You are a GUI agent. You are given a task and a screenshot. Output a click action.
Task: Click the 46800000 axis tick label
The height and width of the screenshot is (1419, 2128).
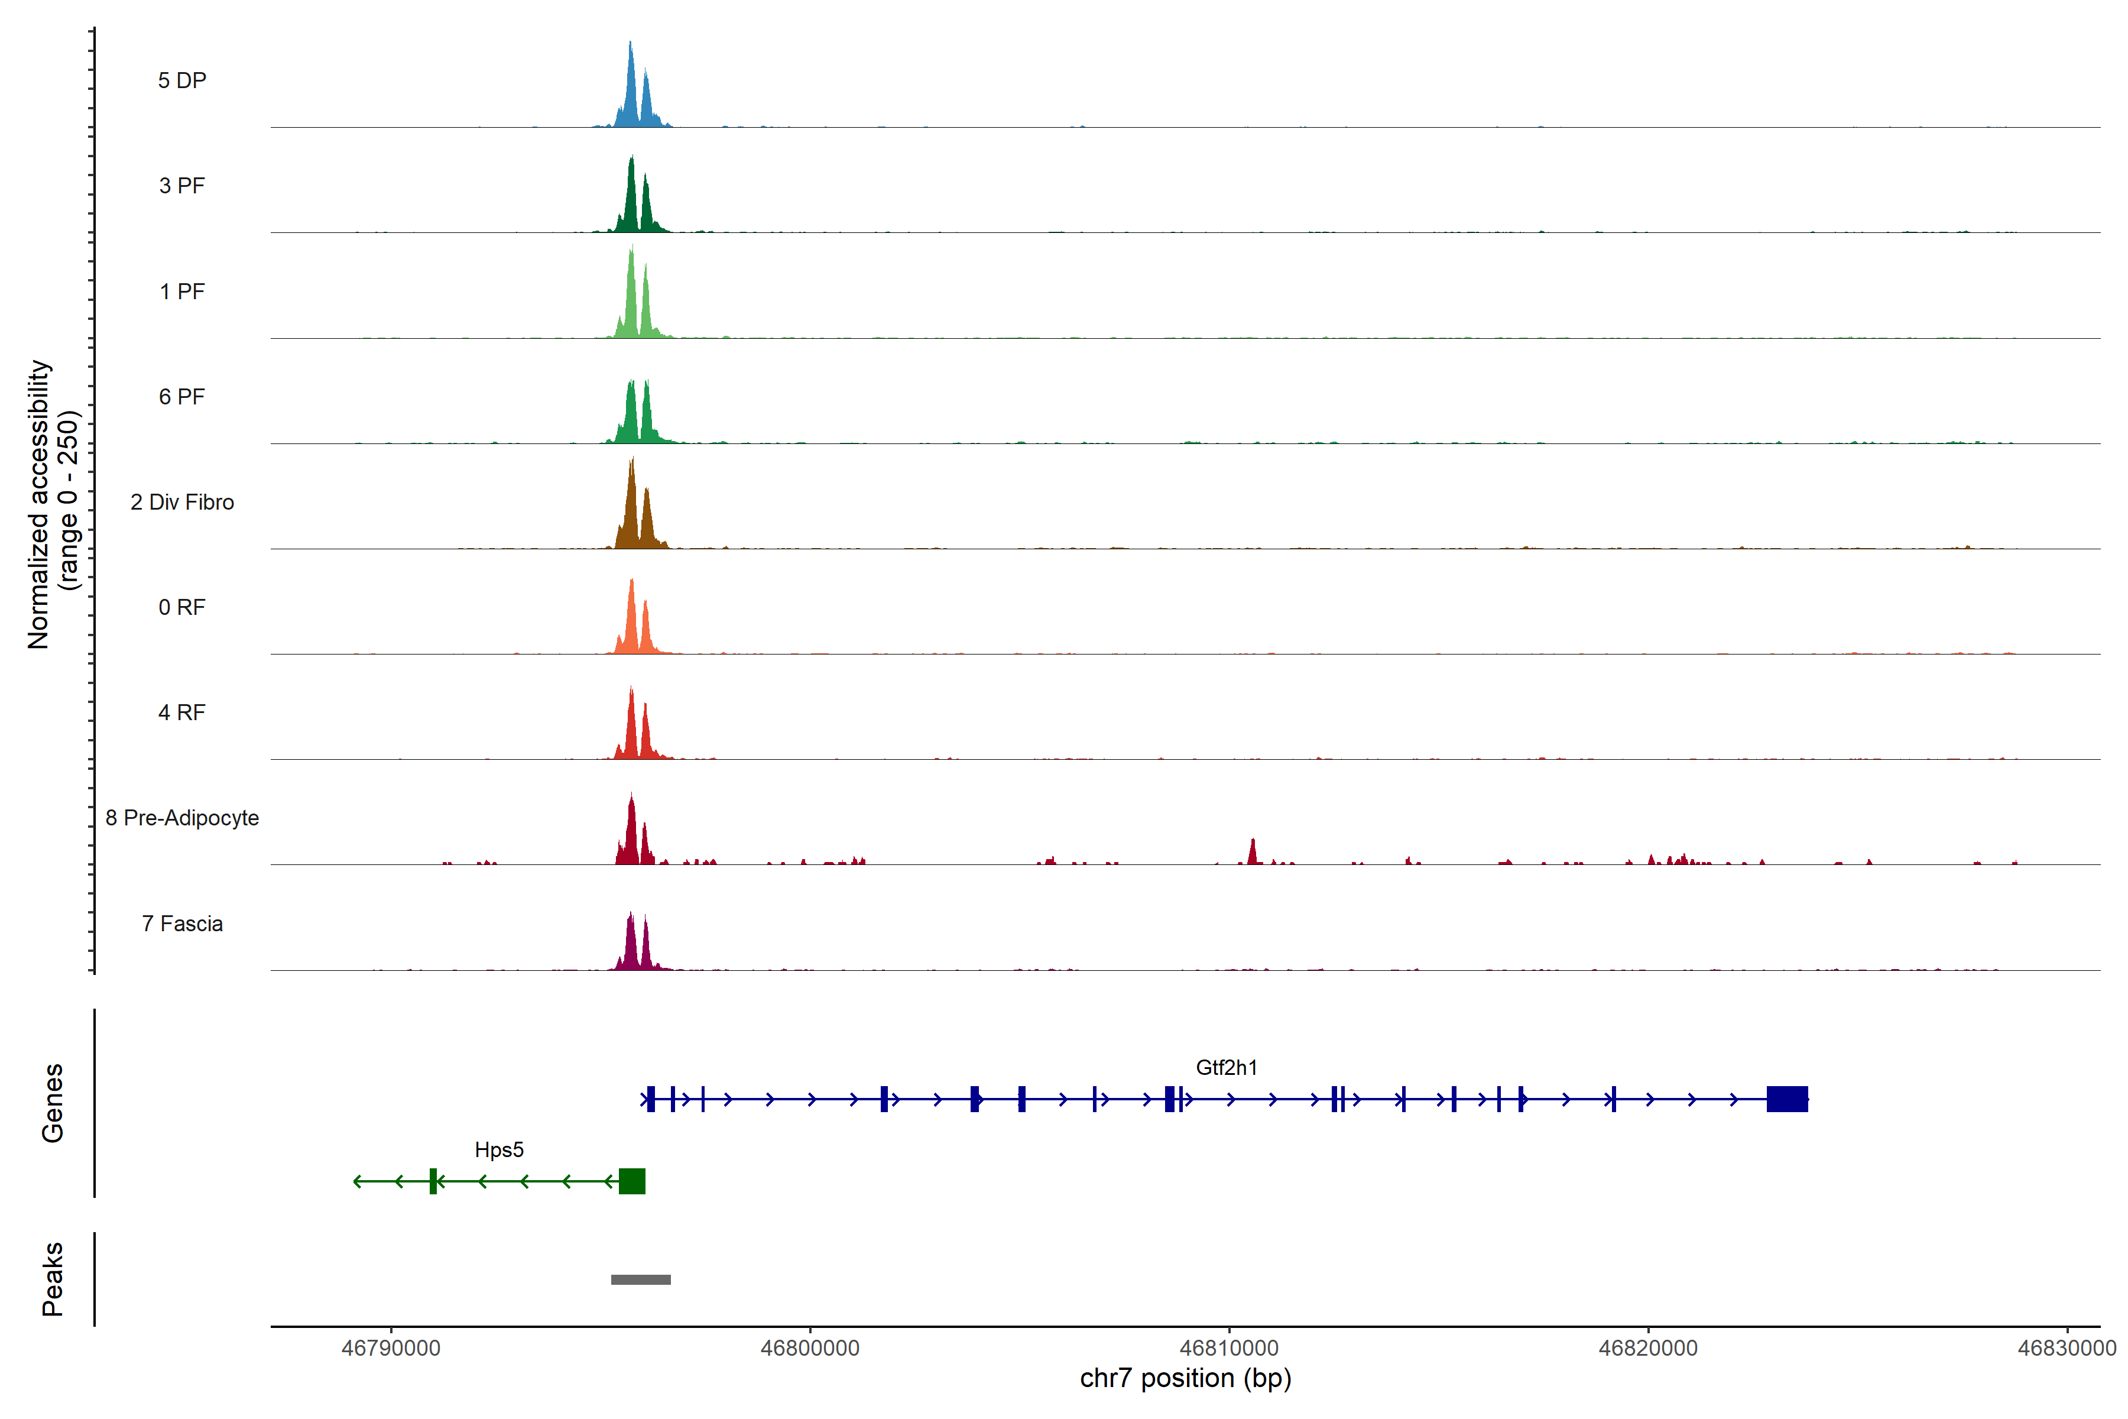(x=810, y=1347)
